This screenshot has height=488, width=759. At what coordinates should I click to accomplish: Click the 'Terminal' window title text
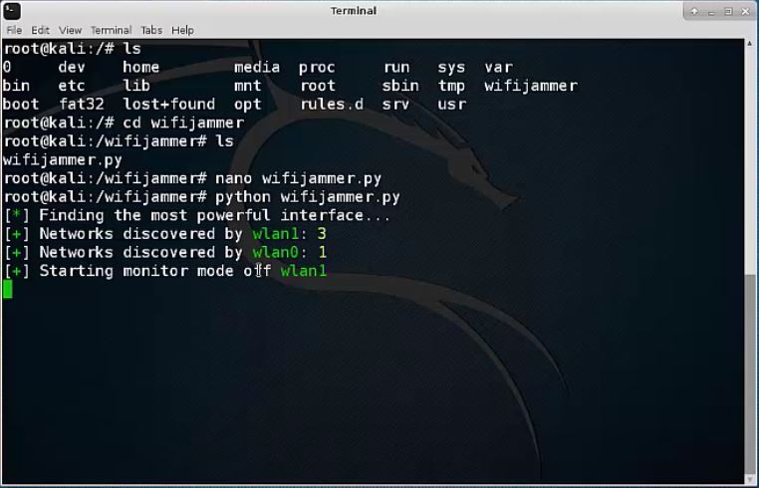pyautogui.click(x=354, y=11)
